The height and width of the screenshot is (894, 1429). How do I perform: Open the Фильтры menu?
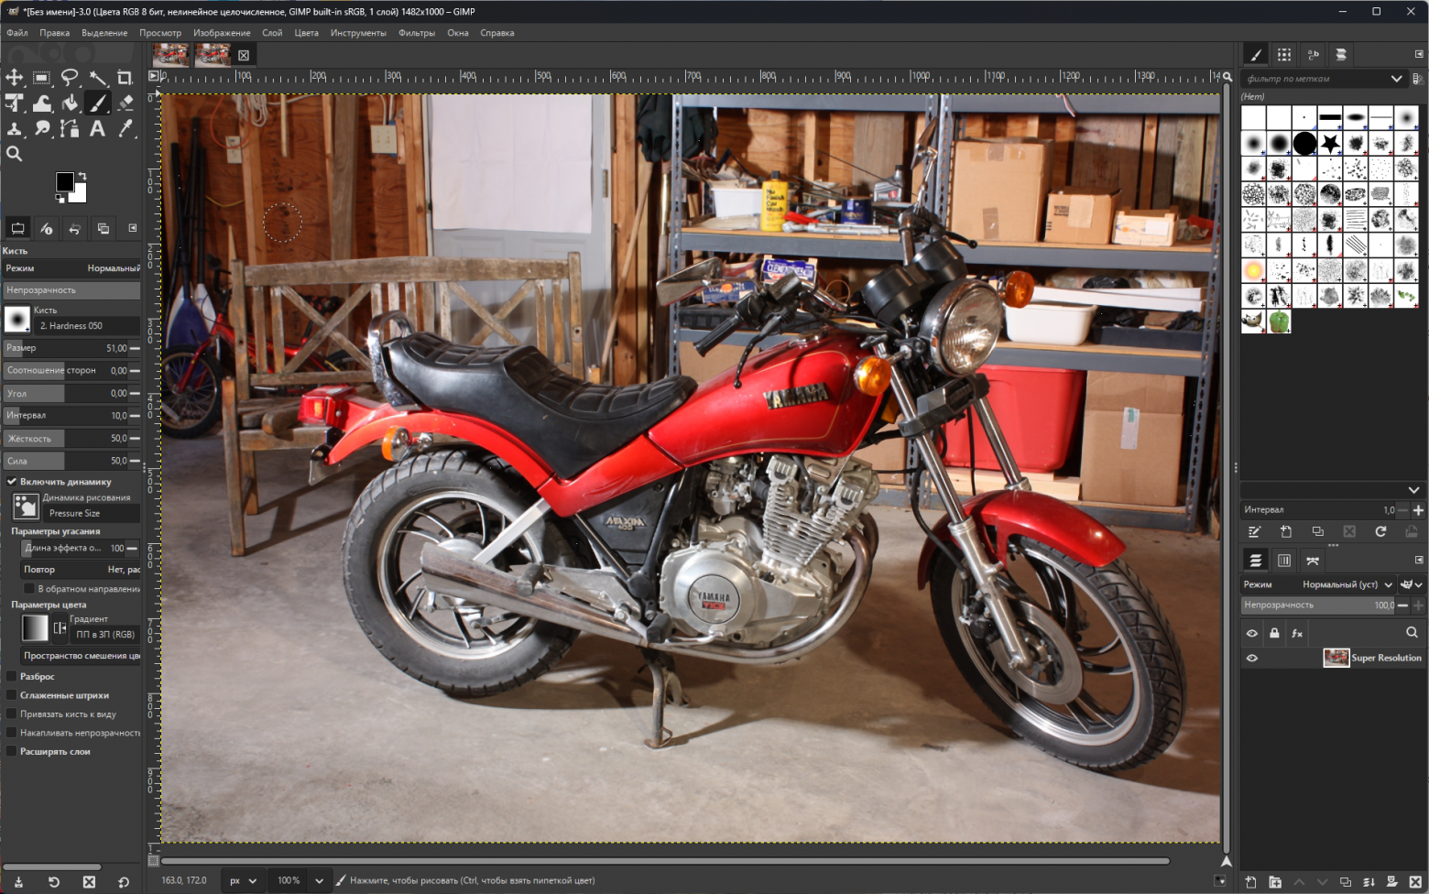click(417, 33)
